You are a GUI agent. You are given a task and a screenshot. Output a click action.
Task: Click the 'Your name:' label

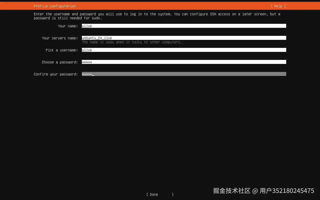coord(68,26)
